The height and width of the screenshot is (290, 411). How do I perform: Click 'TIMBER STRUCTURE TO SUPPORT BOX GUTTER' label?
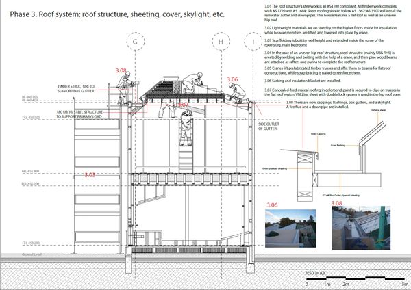(x=76, y=88)
